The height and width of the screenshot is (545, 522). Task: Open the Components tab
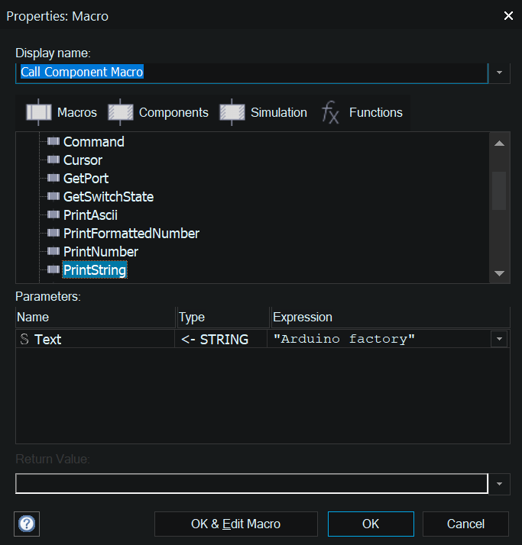(158, 112)
